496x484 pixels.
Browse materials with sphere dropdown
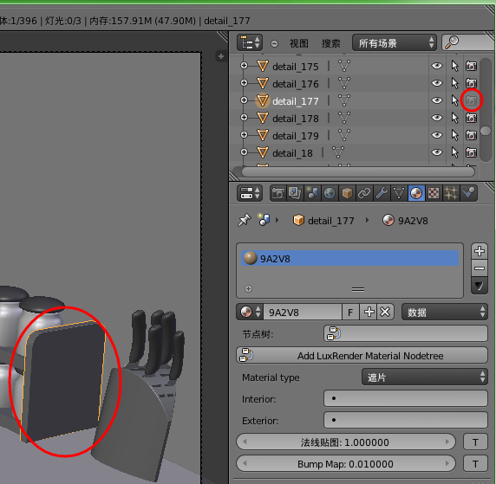[250, 313]
